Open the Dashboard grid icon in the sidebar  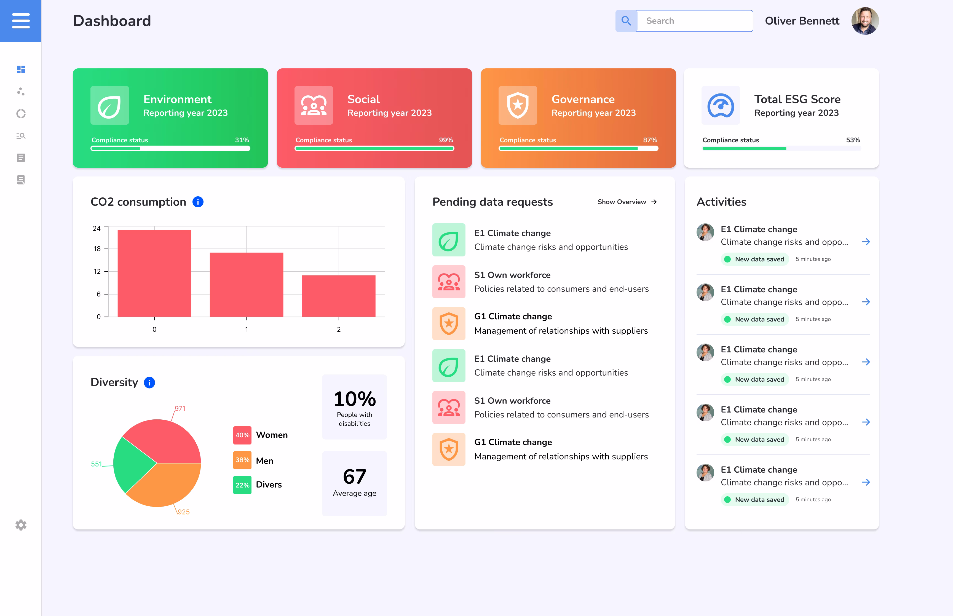[21, 69]
